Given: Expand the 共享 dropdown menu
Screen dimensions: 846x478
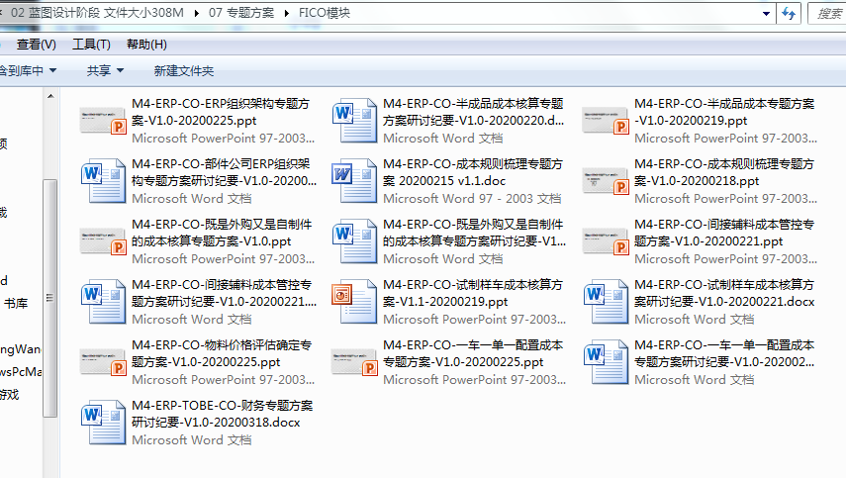Looking at the screenshot, I should click(x=105, y=71).
